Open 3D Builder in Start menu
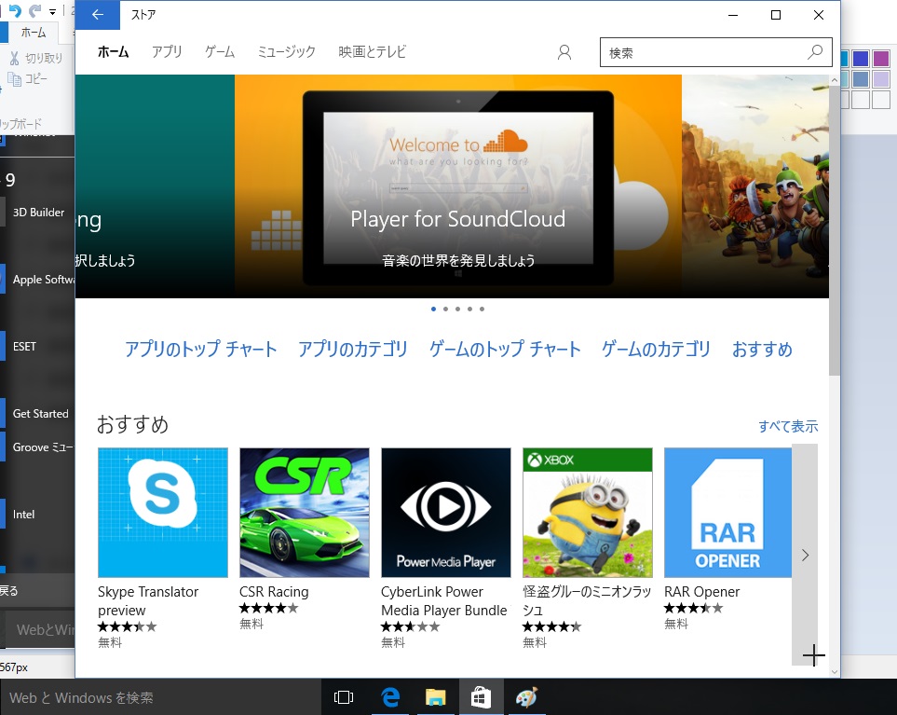897x715 pixels. point(38,213)
